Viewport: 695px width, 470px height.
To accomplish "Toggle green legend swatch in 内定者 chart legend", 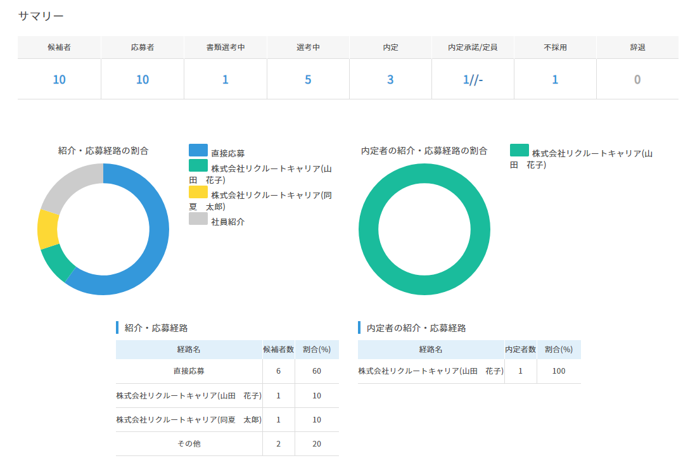I will click(x=520, y=150).
